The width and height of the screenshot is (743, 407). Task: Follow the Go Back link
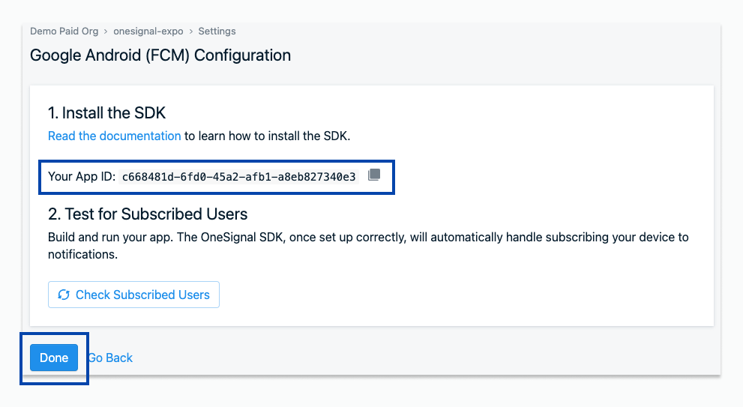[111, 358]
